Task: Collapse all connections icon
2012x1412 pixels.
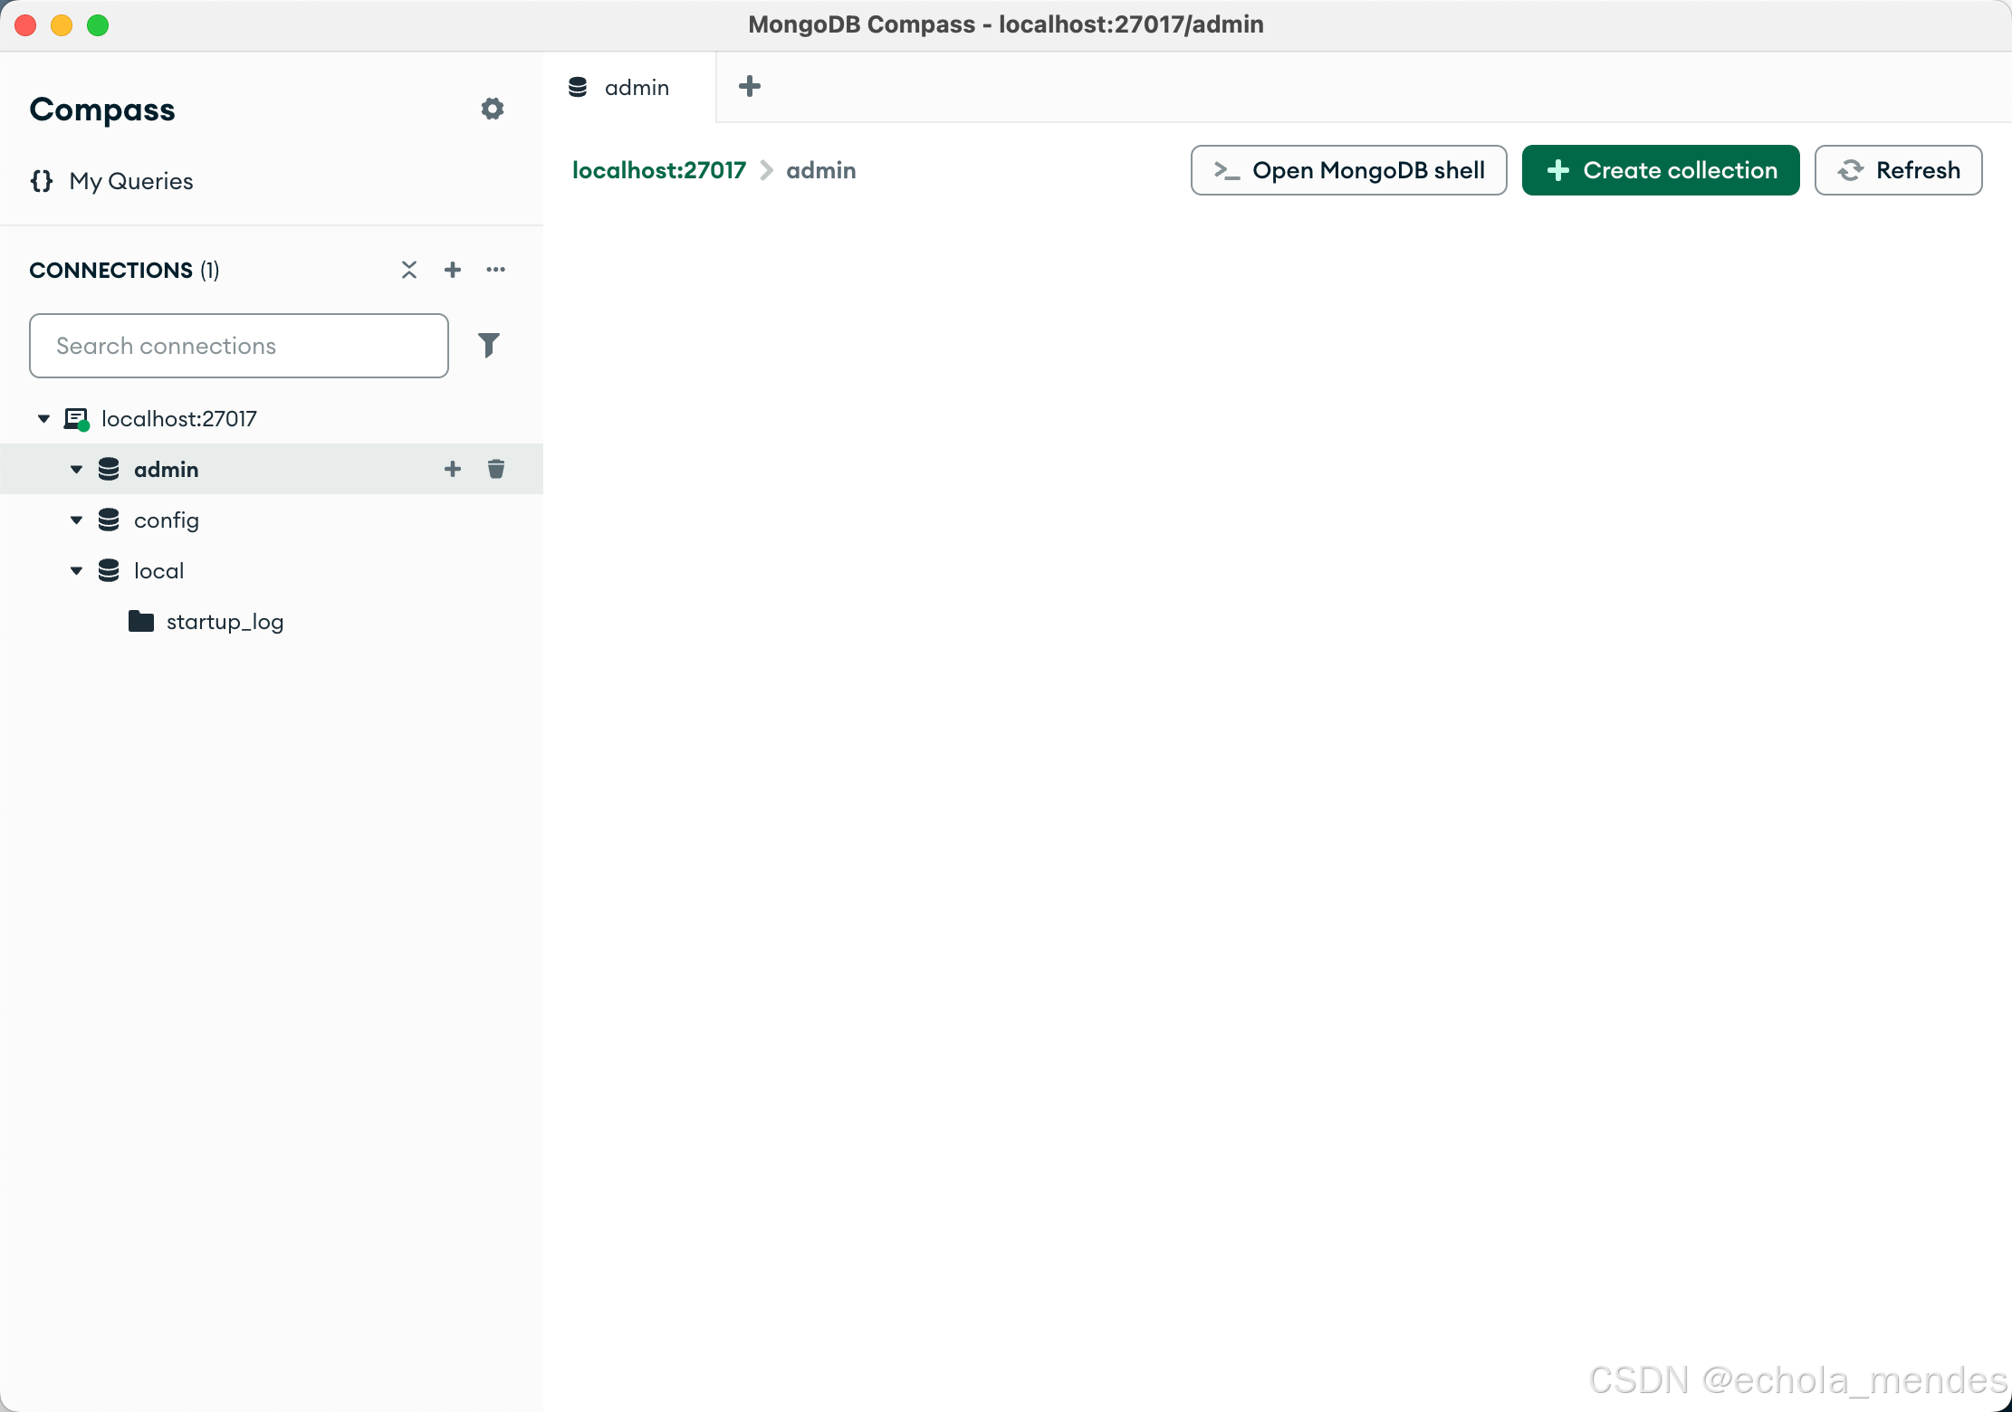Action: pyautogui.click(x=409, y=270)
